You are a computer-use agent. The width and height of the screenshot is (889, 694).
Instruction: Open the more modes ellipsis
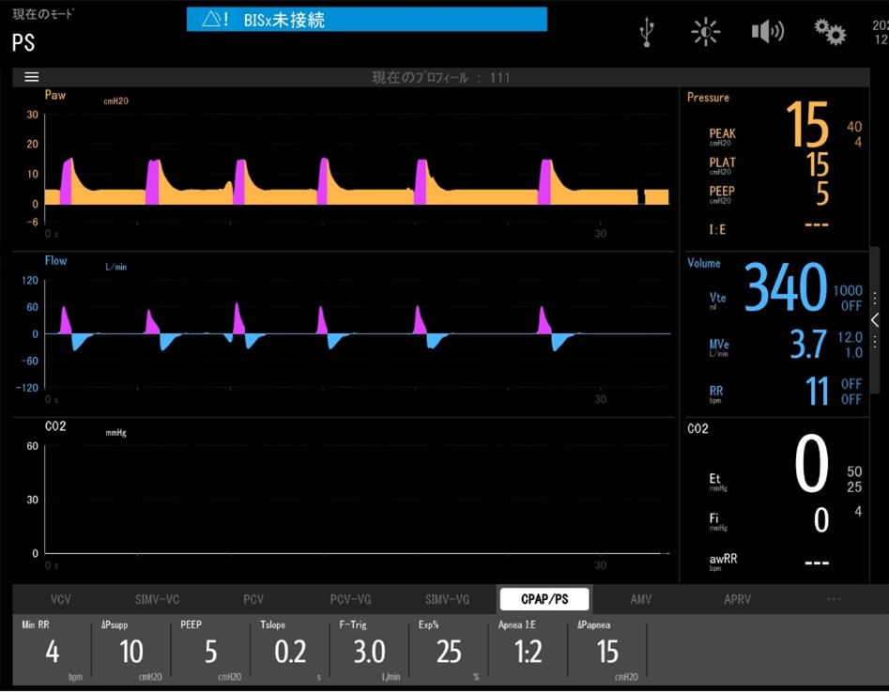coord(834,599)
